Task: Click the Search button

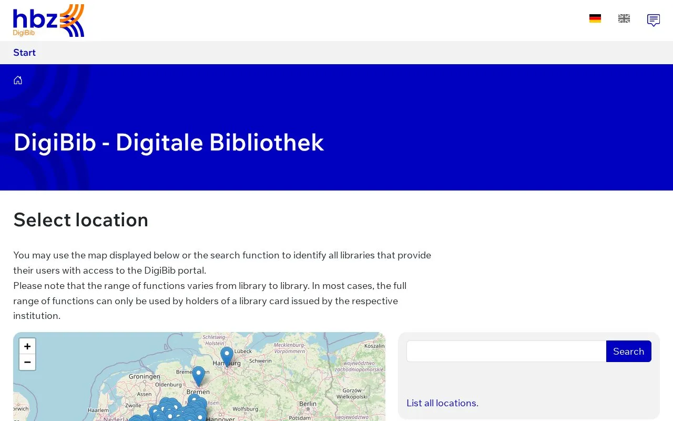Action: point(629,351)
